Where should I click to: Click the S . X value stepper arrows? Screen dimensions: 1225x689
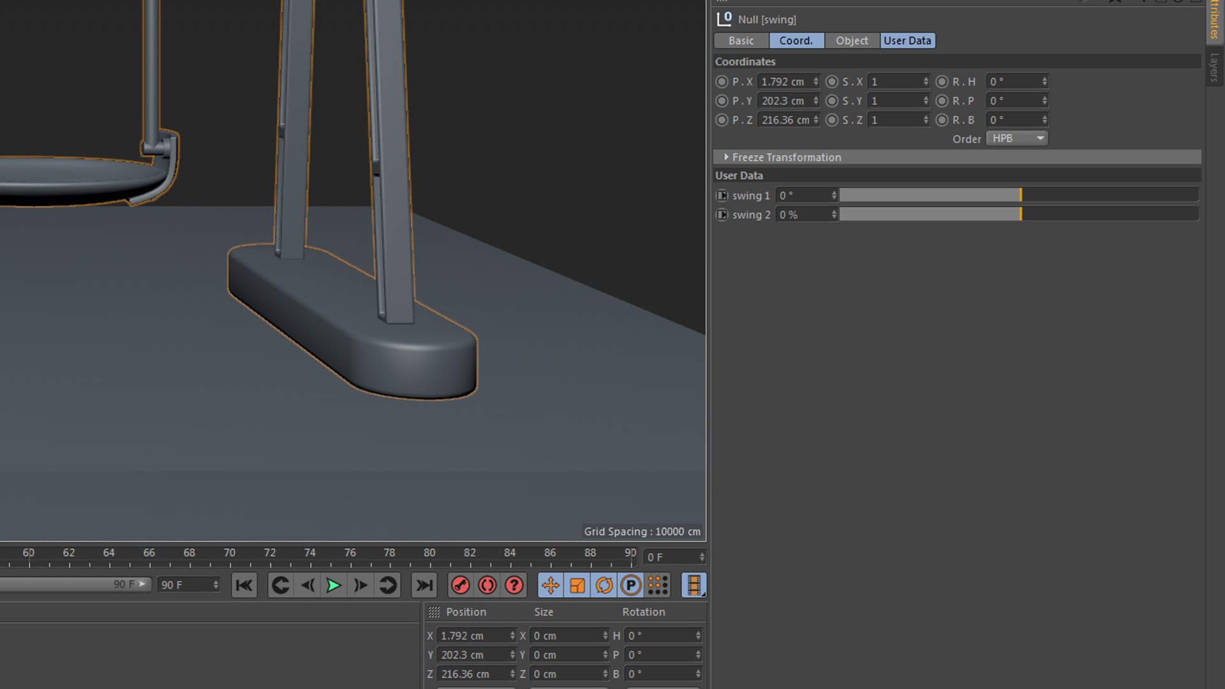tap(926, 82)
